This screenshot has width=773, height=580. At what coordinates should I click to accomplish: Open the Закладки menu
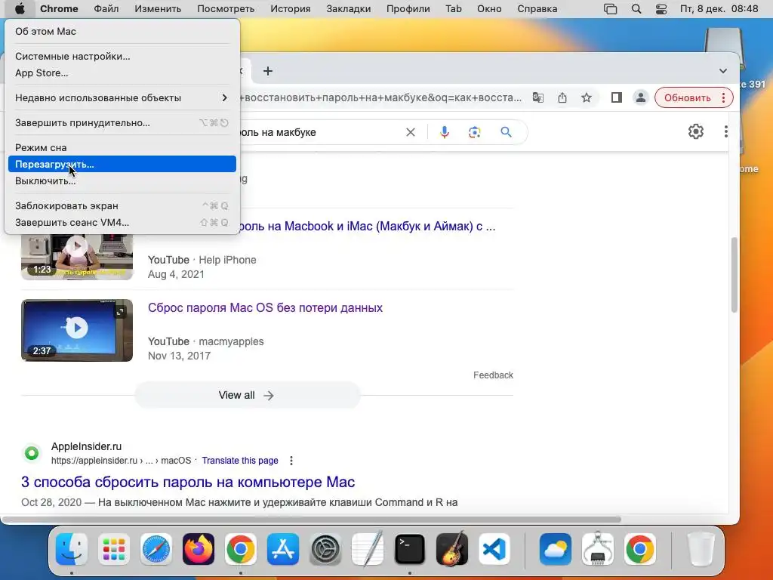point(348,9)
